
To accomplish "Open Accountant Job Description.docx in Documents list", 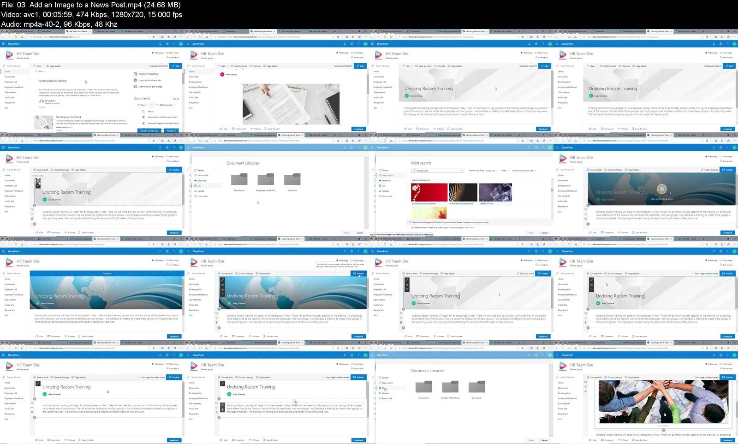I will 162,117.
